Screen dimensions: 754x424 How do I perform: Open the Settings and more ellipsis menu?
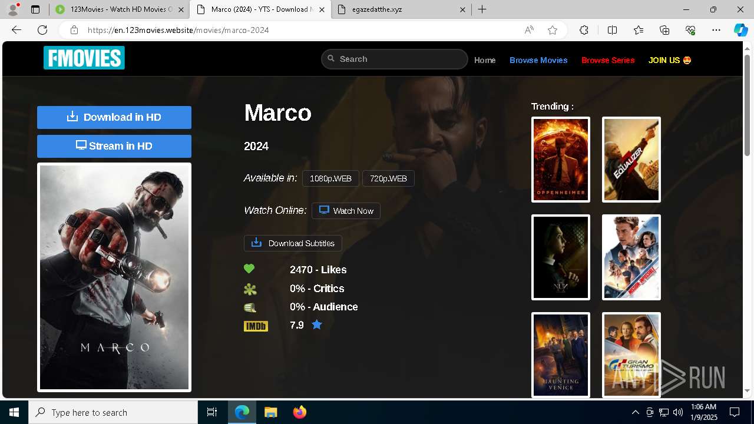click(x=716, y=30)
